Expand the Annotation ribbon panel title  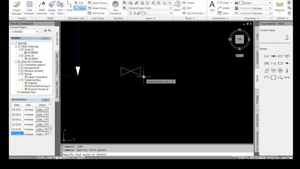point(220,18)
